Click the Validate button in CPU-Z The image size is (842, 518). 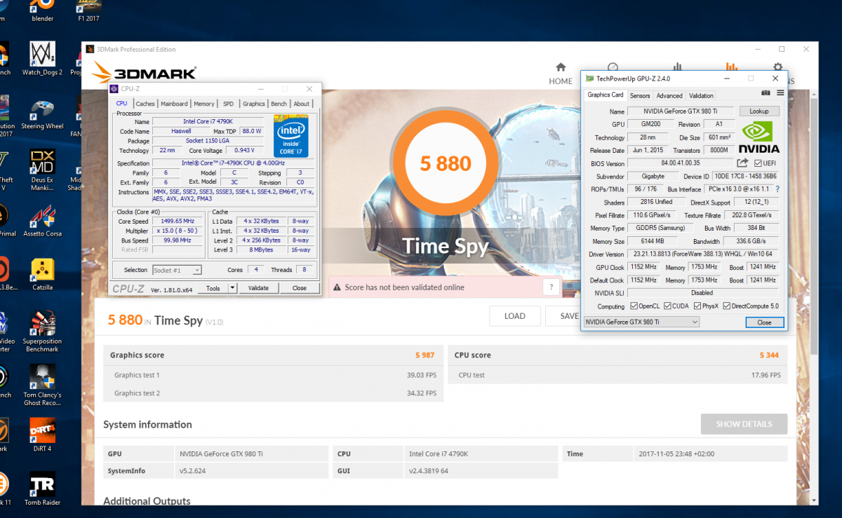click(x=258, y=288)
